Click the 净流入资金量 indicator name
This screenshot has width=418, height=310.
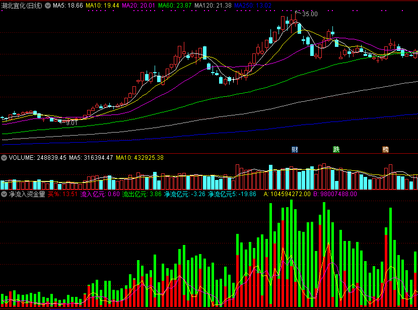27,194
